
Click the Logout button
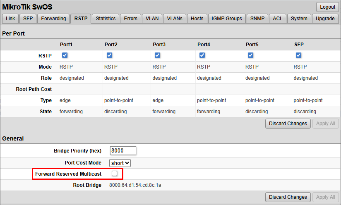(x=327, y=7)
